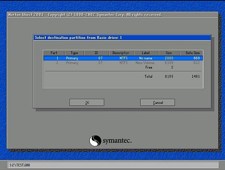Click the ID column header
Image resolution: width=225 pixels, height=170 pixels.
pos(96,53)
